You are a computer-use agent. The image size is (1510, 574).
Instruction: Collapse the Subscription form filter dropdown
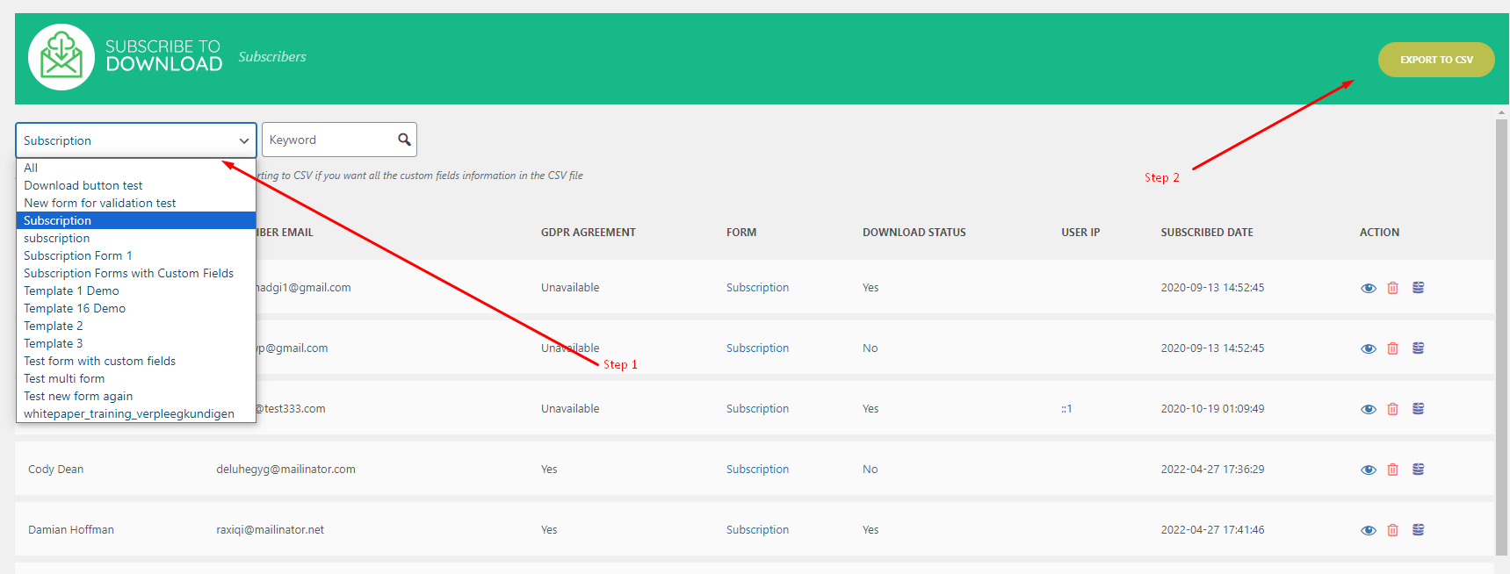[x=136, y=140]
